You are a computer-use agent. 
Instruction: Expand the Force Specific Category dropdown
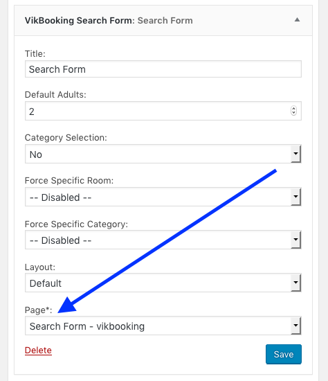pos(163,240)
